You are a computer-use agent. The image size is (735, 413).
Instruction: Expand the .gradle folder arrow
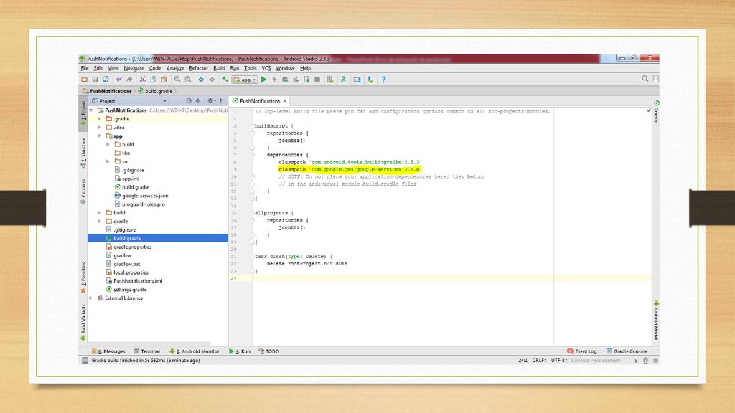[99, 119]
